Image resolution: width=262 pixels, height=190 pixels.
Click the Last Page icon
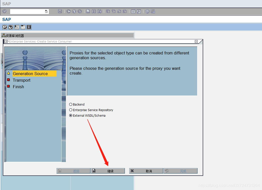pos(125,11)
